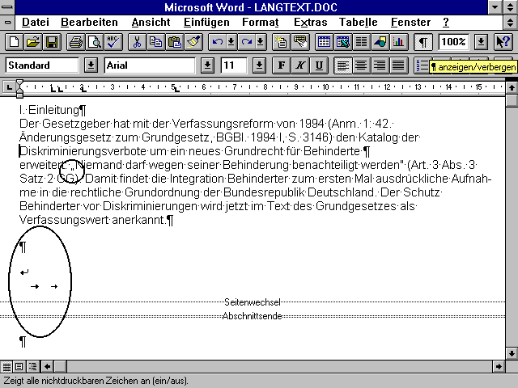Insert an Excel worksheet icon
Screen dimensions: 518x388
pos(342,42)
